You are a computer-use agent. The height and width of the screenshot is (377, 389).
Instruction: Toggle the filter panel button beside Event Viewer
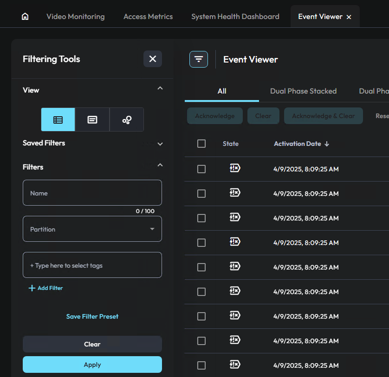click(x=199, y=59)
